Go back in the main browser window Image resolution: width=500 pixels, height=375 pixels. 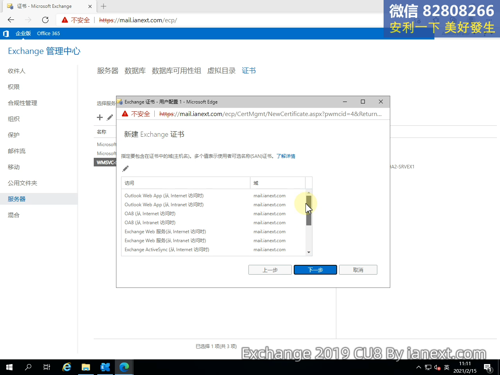(11, 20)
